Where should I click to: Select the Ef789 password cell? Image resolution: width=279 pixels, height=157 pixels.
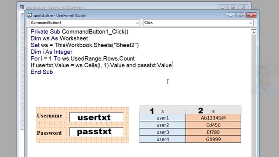pos(213,132)
